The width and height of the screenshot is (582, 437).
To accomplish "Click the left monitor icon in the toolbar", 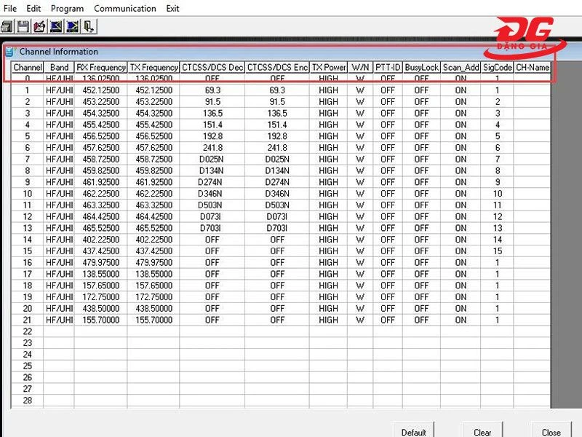I will click(x=56, y=27).
